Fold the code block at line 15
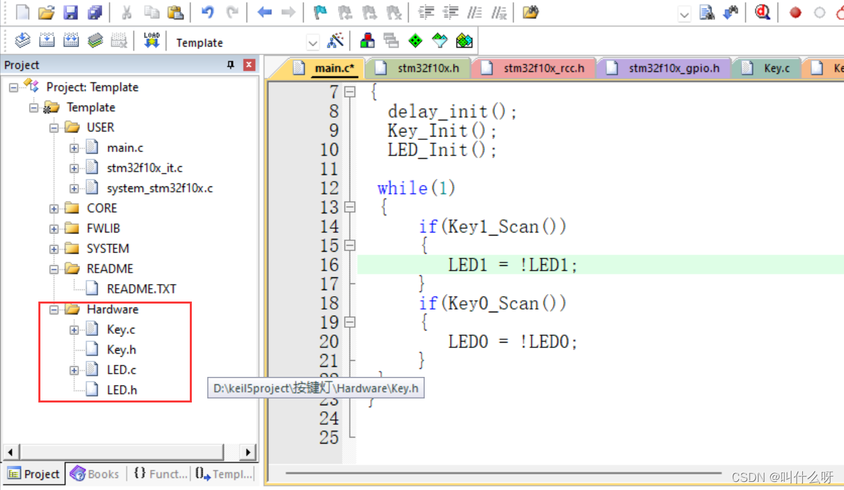Image resolution: width=844 pixels, height=490 pixels. (x=349, y=246)
